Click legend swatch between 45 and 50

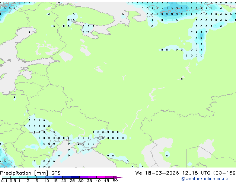[109, 177]
